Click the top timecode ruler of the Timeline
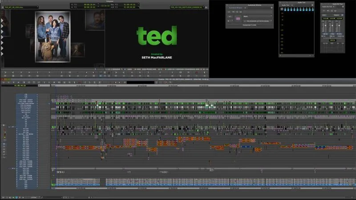The height and width of the screenshot is (200, 356). (203, 86)
